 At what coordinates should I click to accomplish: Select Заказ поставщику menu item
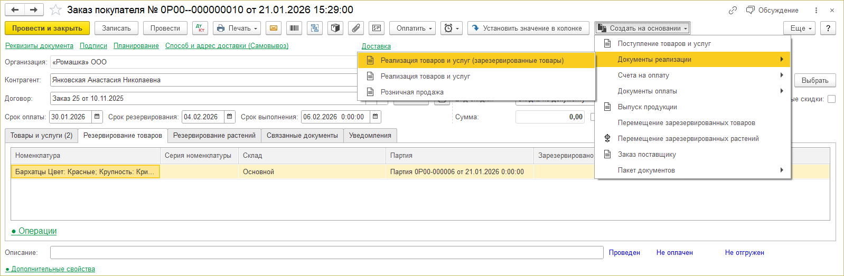(x=692, y=154)
